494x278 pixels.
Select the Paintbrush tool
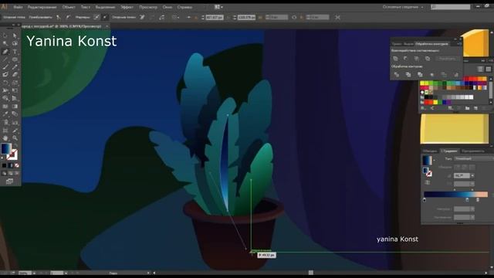pyautogui.click(x=5, y=67)
